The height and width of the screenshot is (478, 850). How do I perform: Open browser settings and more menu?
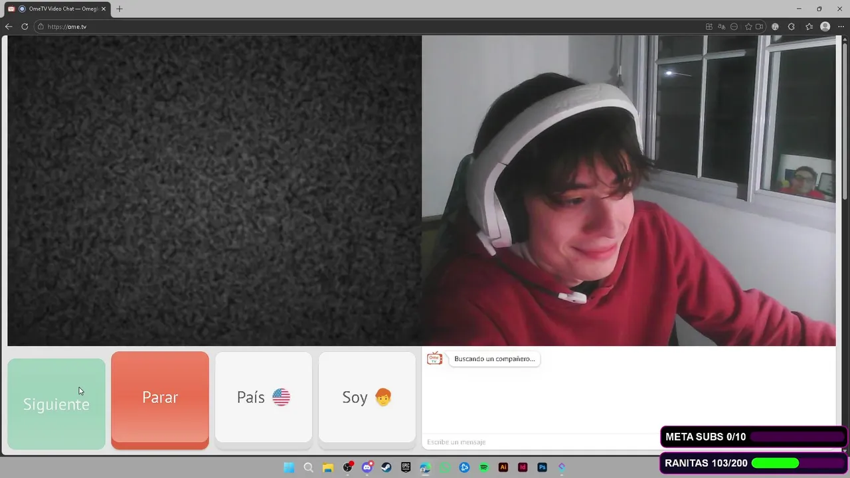point(841,27)
